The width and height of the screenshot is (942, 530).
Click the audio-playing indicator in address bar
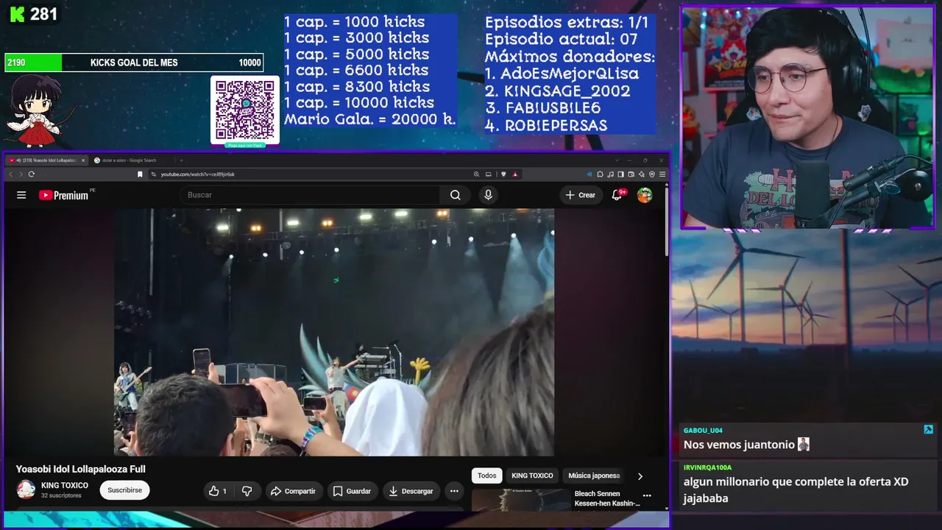589,174
